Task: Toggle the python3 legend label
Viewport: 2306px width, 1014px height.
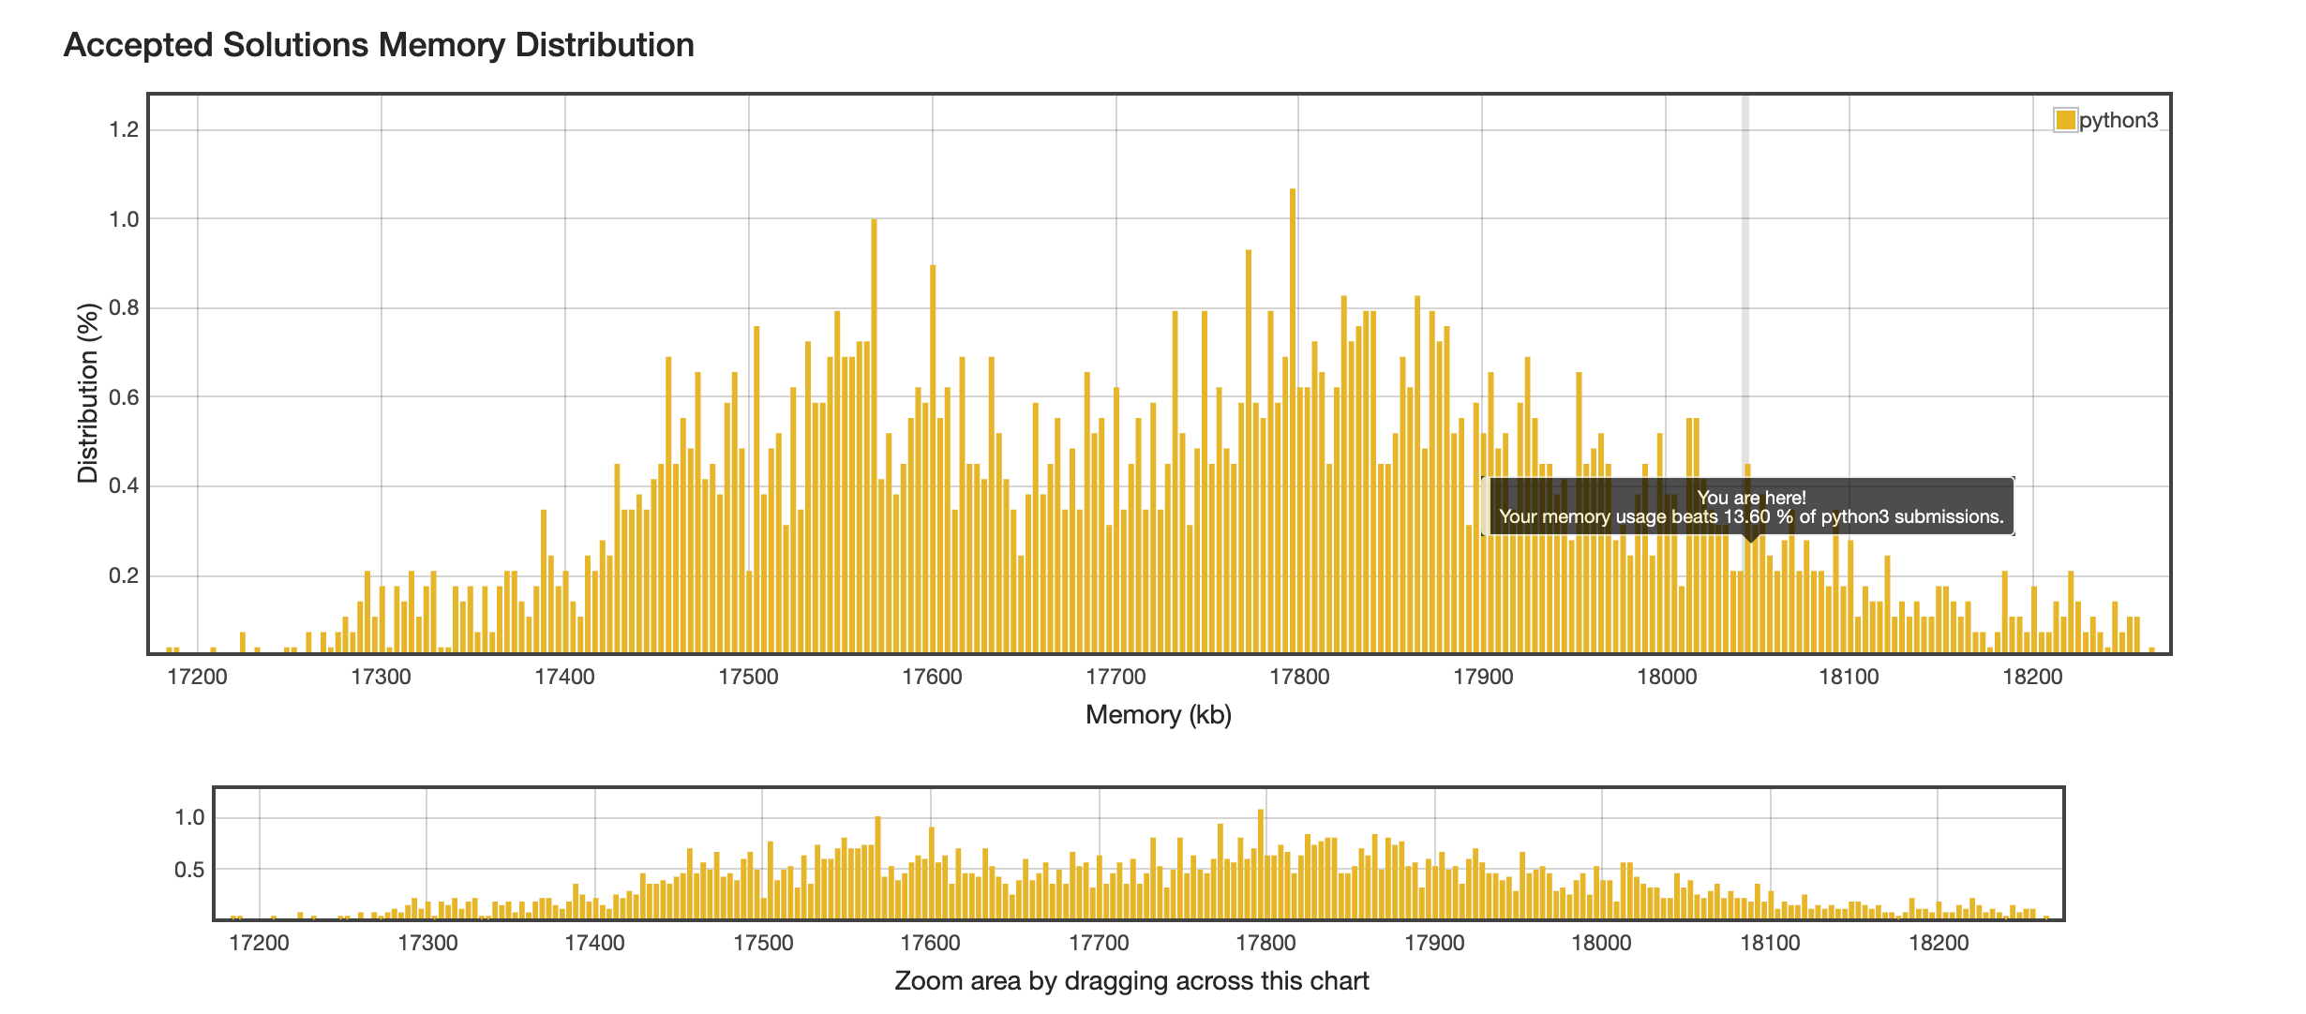Action: click(2118, 120)
